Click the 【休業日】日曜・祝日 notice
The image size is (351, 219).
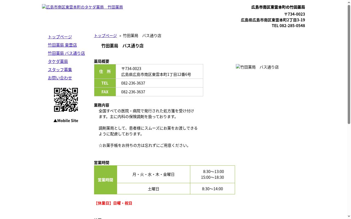[x=113, y=203]
